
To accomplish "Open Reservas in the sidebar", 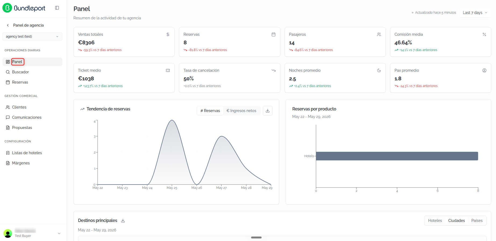I will pos(32,82).
